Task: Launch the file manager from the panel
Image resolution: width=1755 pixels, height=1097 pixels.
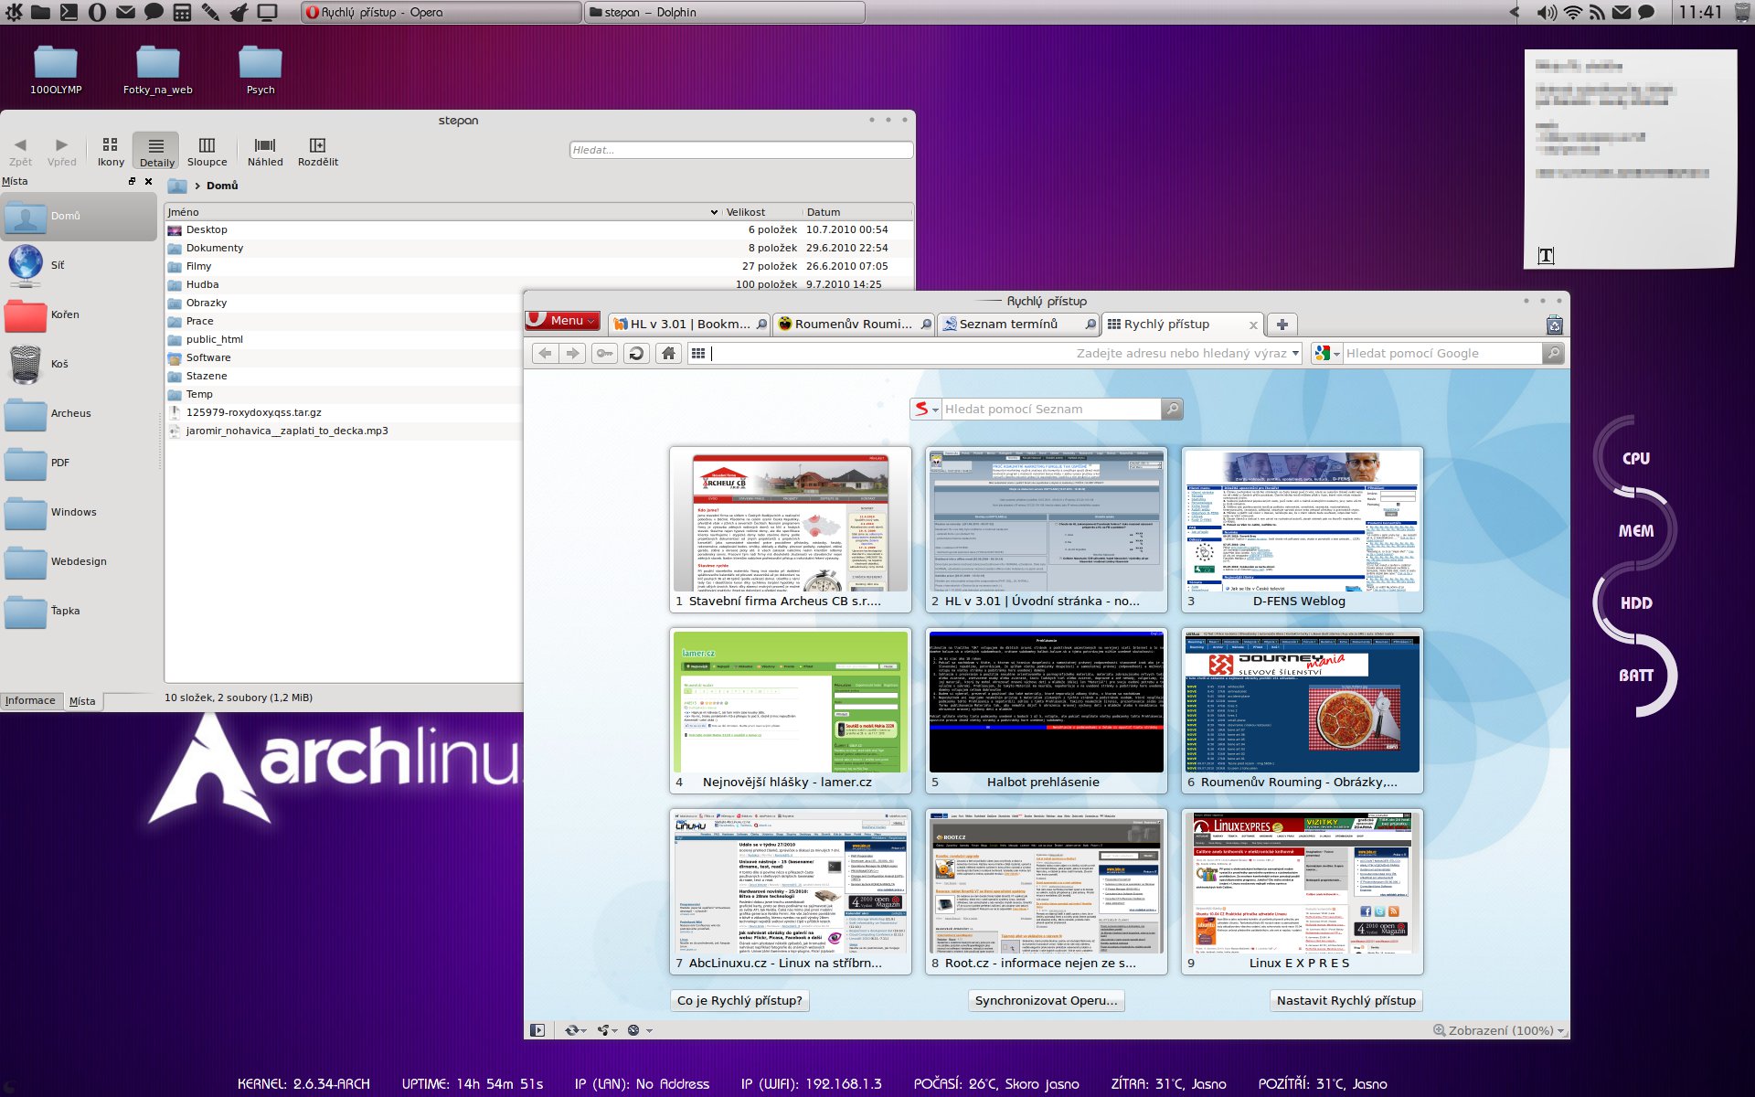Action: 40,12
